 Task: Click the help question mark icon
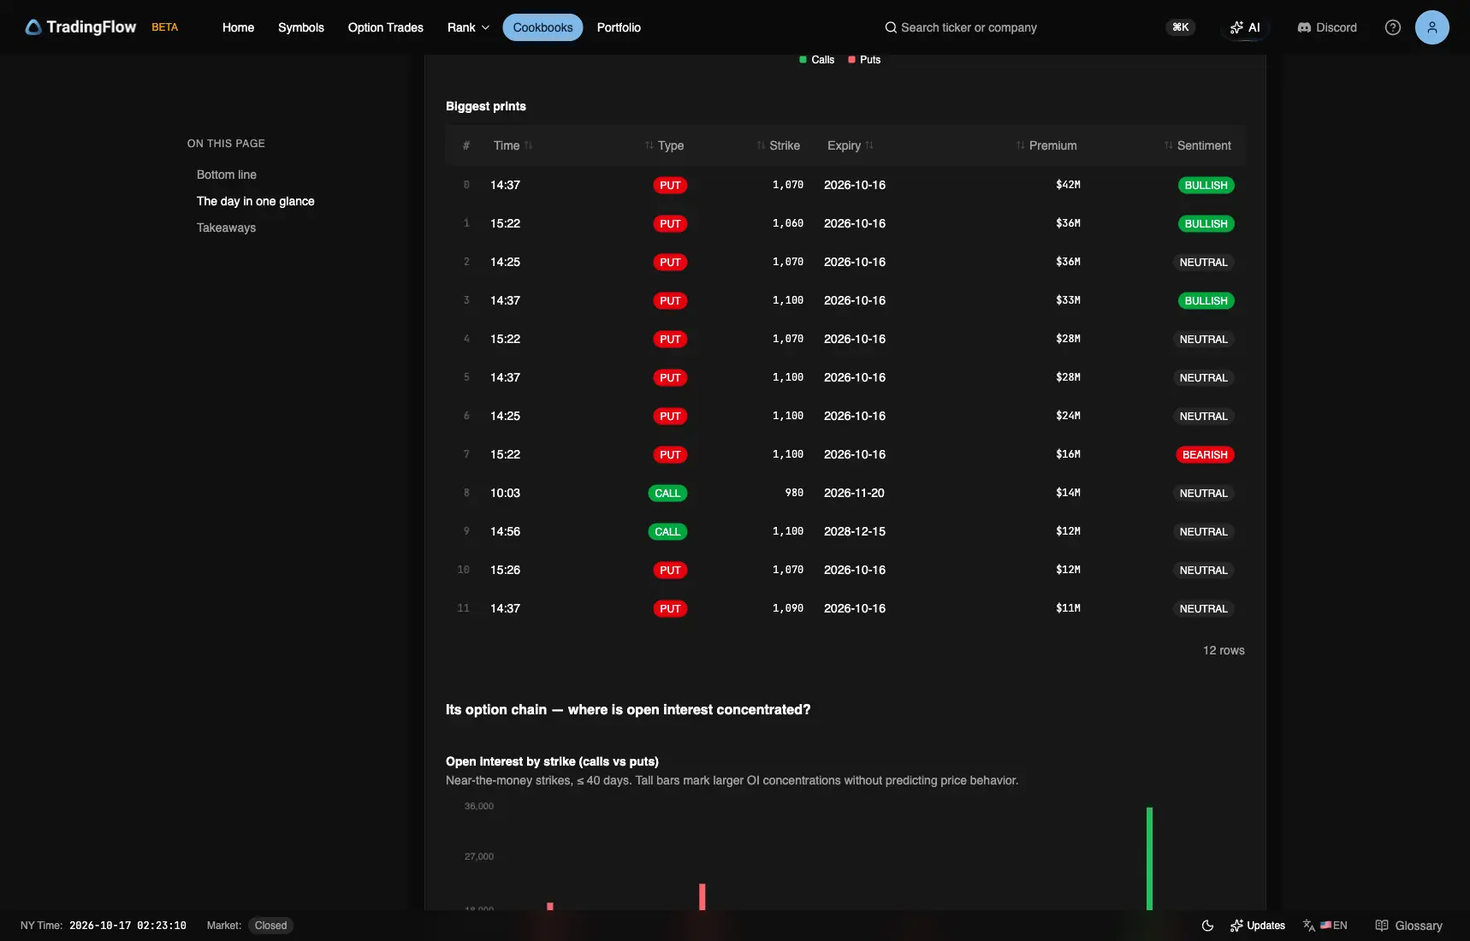point(1393,27)
